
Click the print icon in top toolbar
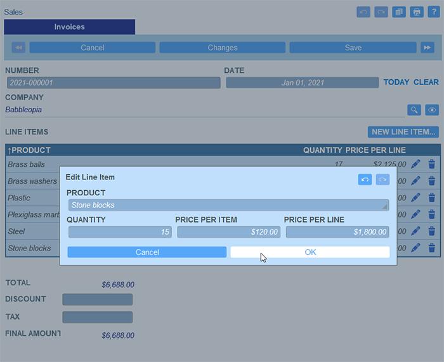pyautogui.click(x=417, y=12)
